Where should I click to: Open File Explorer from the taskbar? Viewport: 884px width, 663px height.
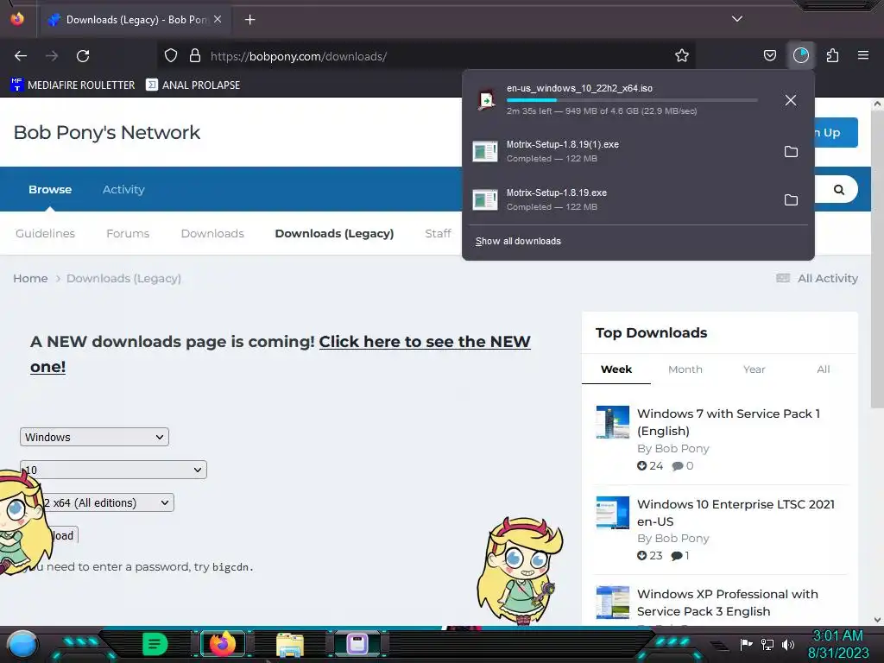[x=290, y=644]
